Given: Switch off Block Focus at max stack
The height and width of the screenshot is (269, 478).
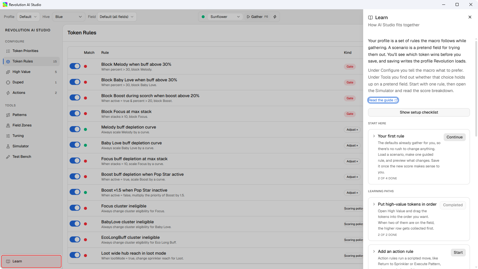Looking at the screenshot, I should 75,113.
